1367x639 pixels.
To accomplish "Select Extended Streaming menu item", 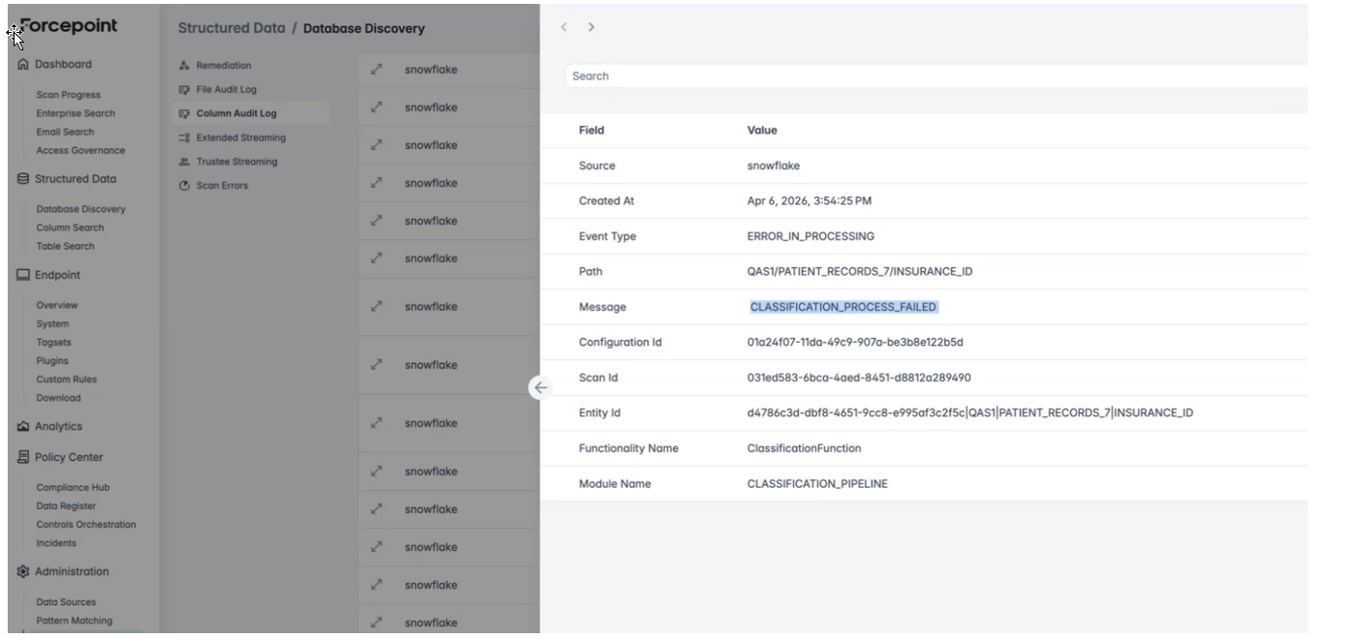I will (240, 137).
